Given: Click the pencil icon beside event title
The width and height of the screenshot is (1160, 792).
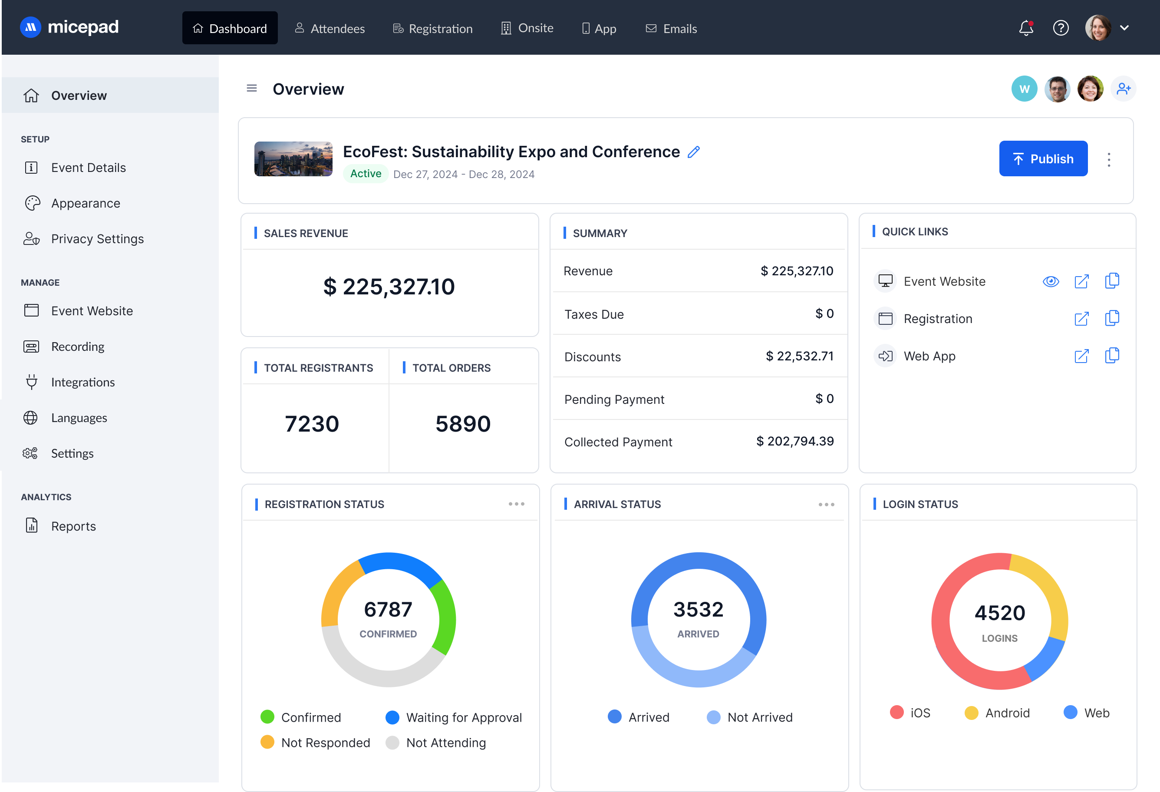Looking at the screenshot, I should pos(694,152).
